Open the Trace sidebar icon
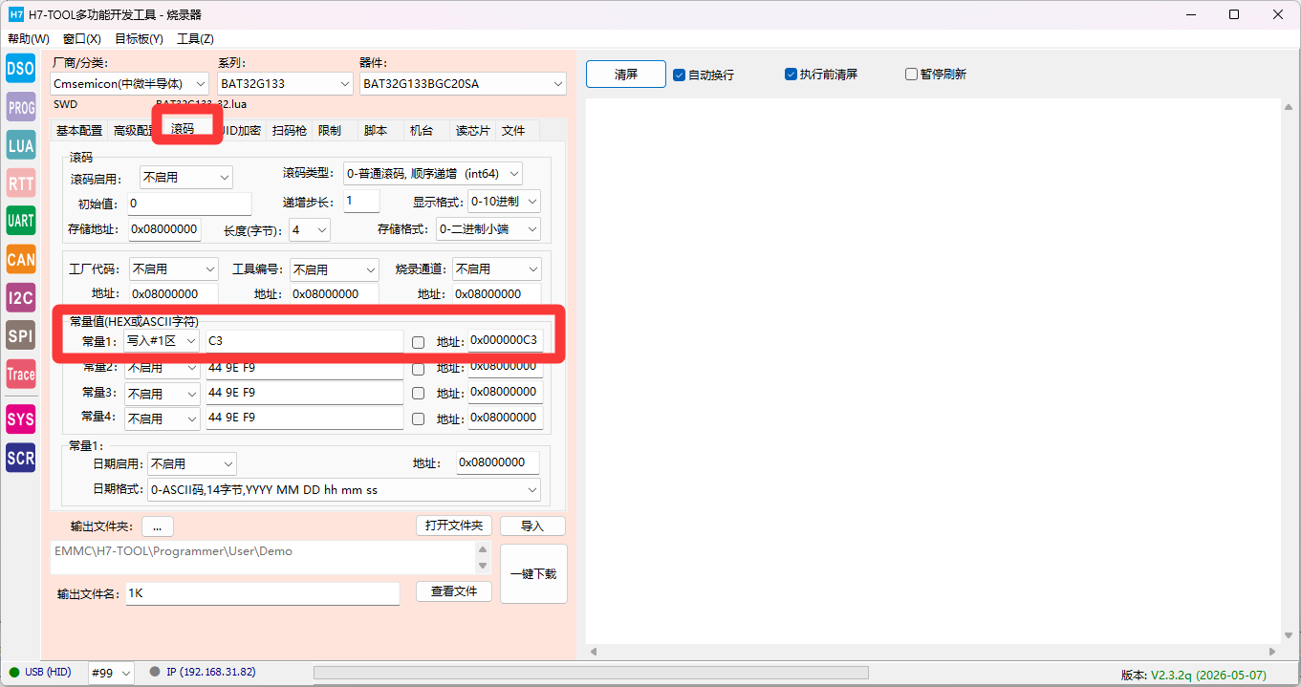Viewport: 1301px width, 687px height. pos(21,375)
